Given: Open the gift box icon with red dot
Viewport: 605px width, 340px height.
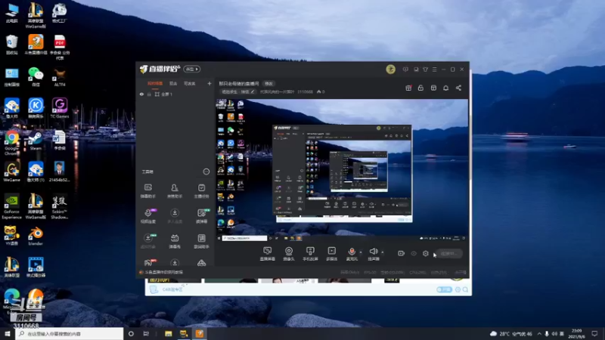Looking at the screenshot, I should 408,88.
